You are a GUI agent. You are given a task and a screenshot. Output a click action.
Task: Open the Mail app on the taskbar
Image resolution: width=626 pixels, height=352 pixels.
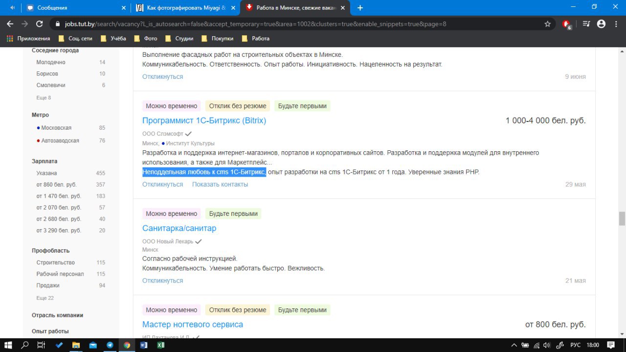[x=93, y=345]
